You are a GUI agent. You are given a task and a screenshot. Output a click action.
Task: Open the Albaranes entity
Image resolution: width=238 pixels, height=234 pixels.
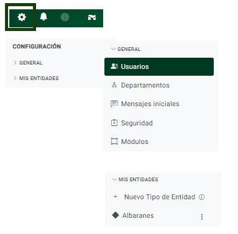pyautogui.click(x=138, y=215)
